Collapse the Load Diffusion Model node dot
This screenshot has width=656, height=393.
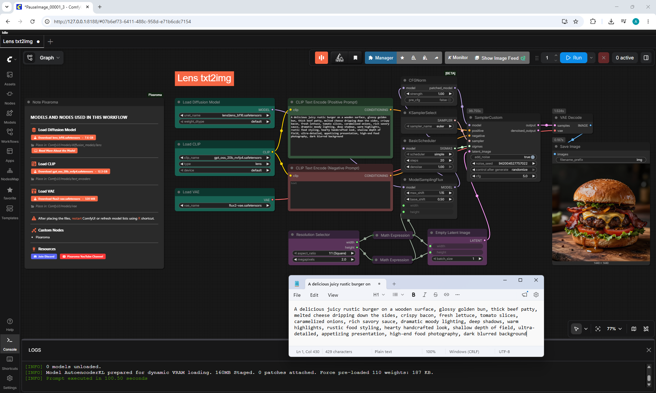coord(179,102)
